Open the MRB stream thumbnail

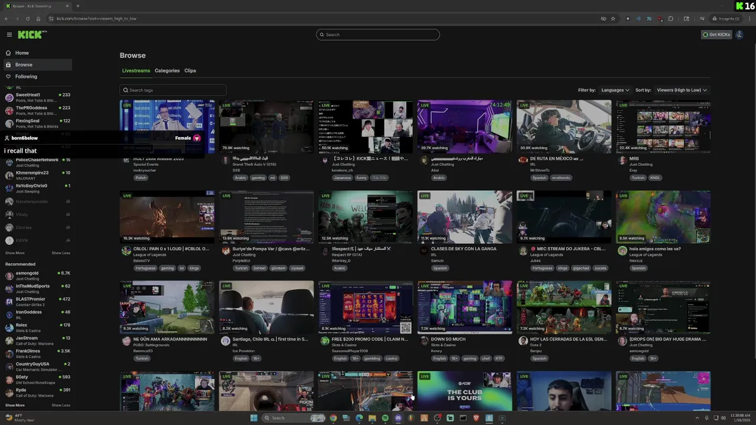point(663,126)
